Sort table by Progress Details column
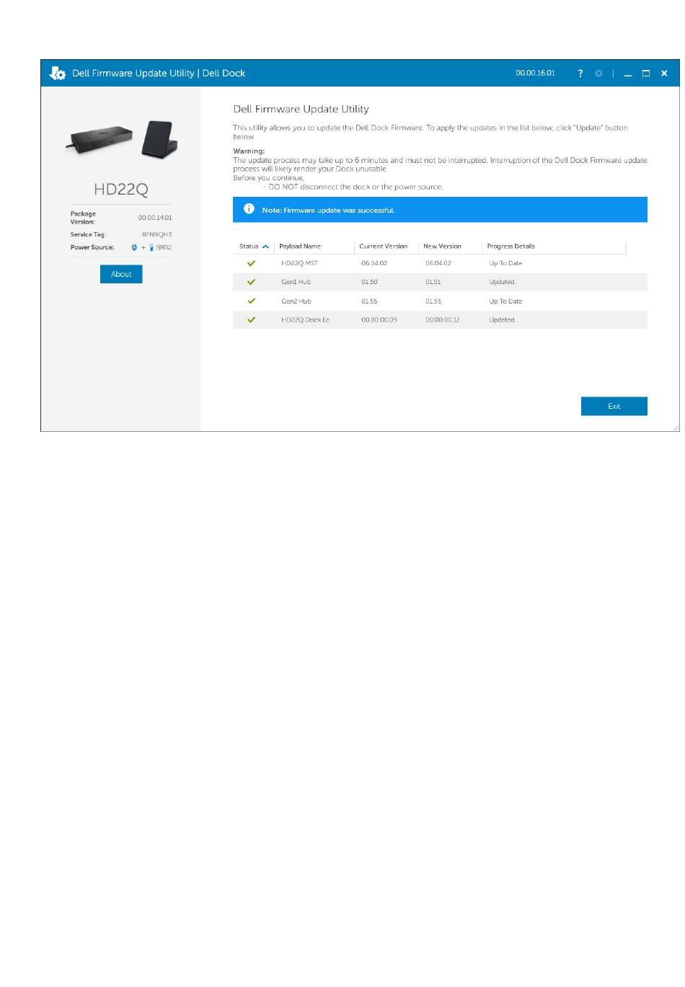This screenshot has width=685, height=987. (511, 247)
